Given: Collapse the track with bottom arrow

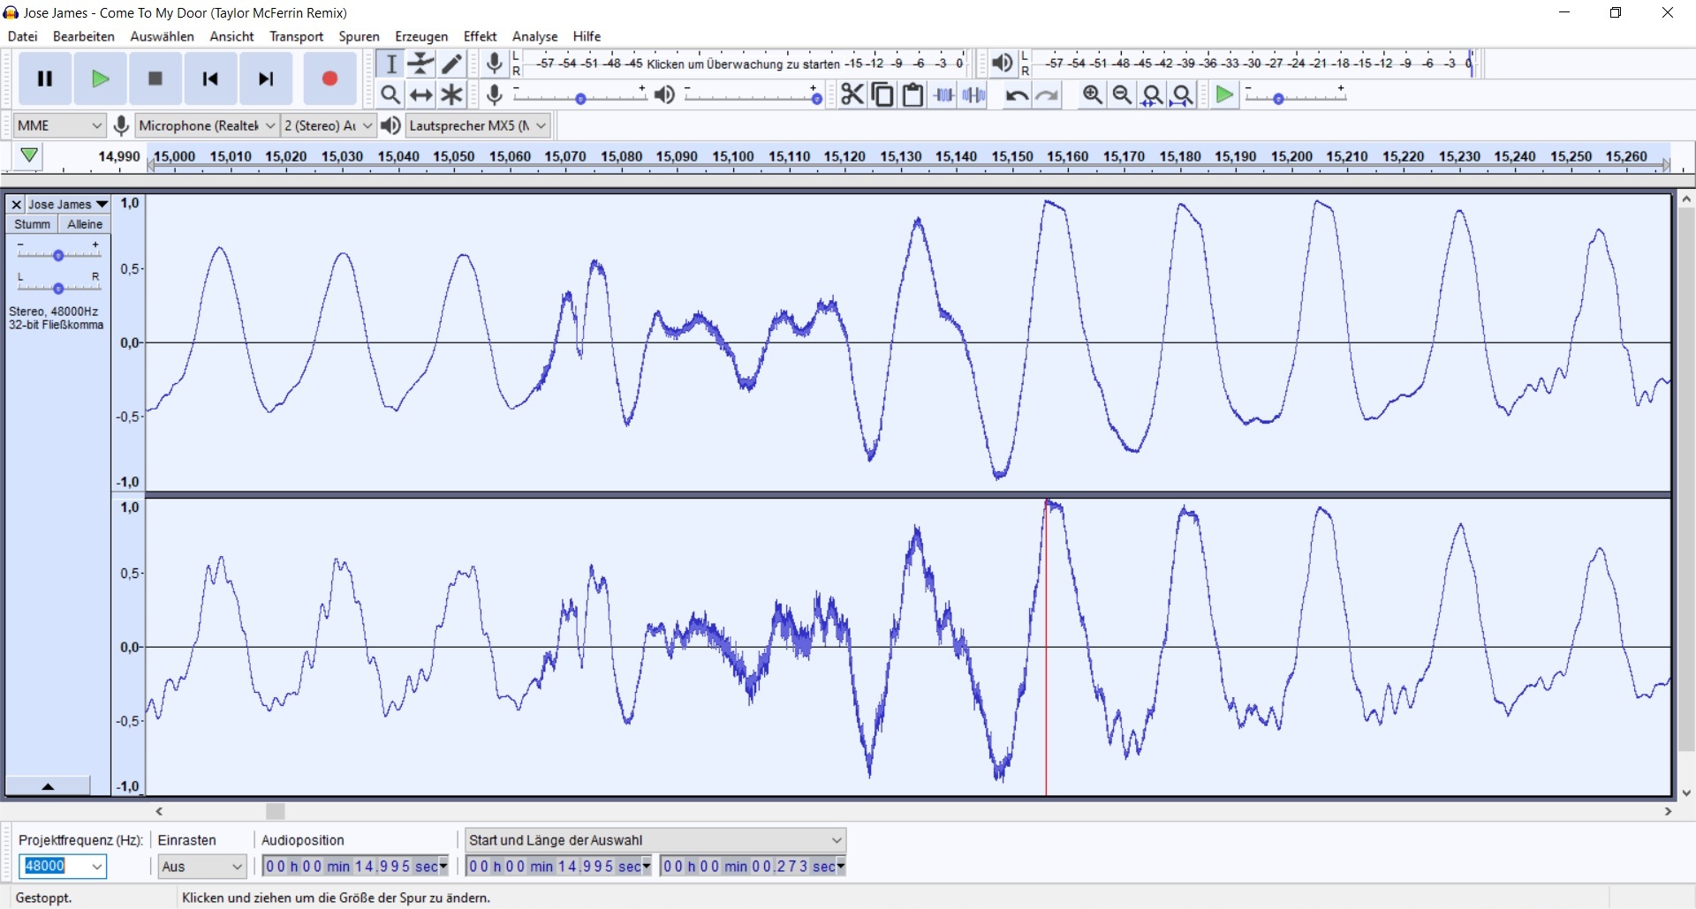Looking at the screenshot, I should pos(48,785).
